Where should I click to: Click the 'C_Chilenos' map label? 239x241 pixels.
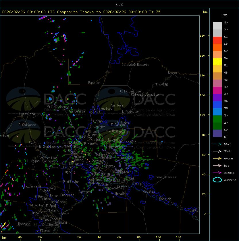(27, 125)
